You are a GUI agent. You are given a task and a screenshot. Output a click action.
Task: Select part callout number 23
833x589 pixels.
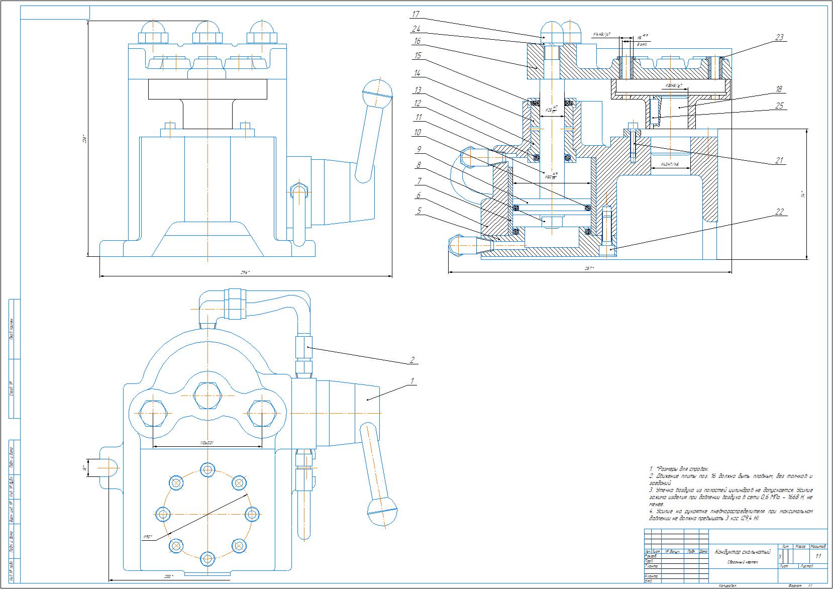pyautogui.click(x=779, y=38)
